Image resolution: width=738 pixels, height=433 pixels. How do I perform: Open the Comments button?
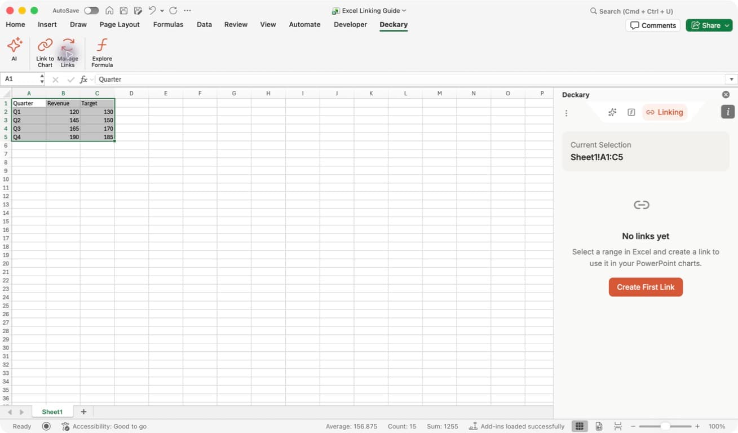point(653,25)
